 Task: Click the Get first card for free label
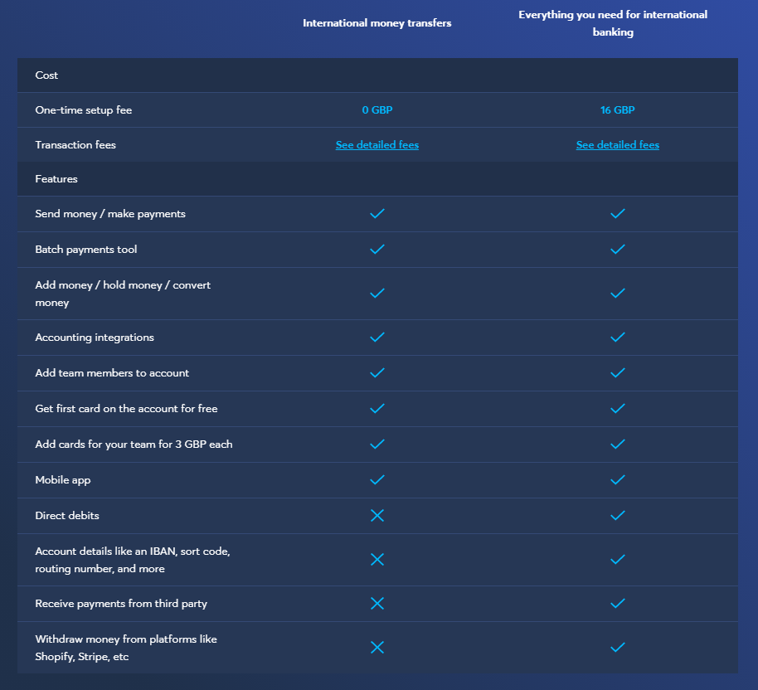pyautogui.click(x=126, y=409)
